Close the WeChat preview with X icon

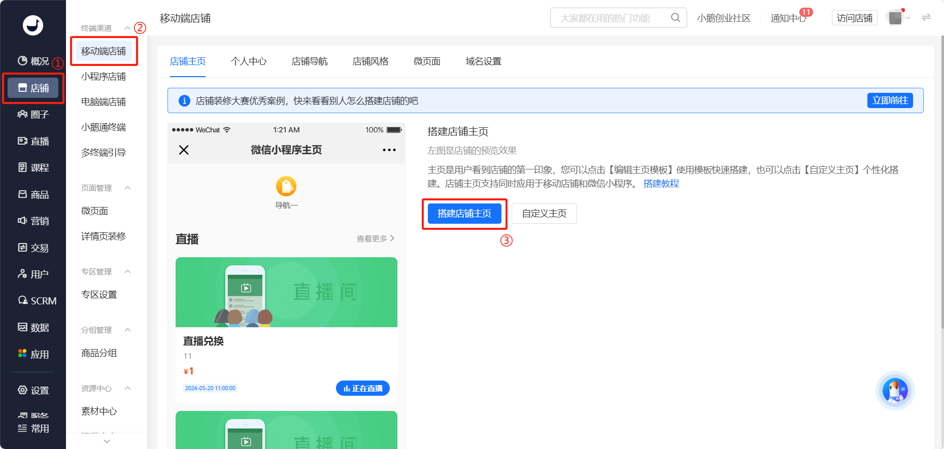[x=184, y=150]
